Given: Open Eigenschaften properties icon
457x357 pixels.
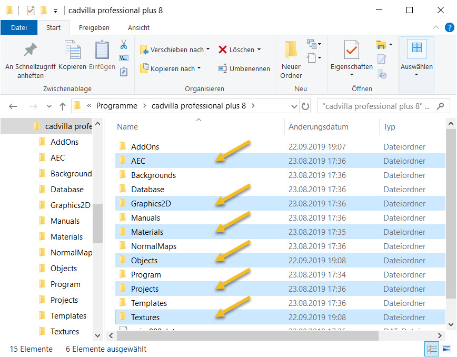Looking at the screenshot, I should [x=352, y=49].
